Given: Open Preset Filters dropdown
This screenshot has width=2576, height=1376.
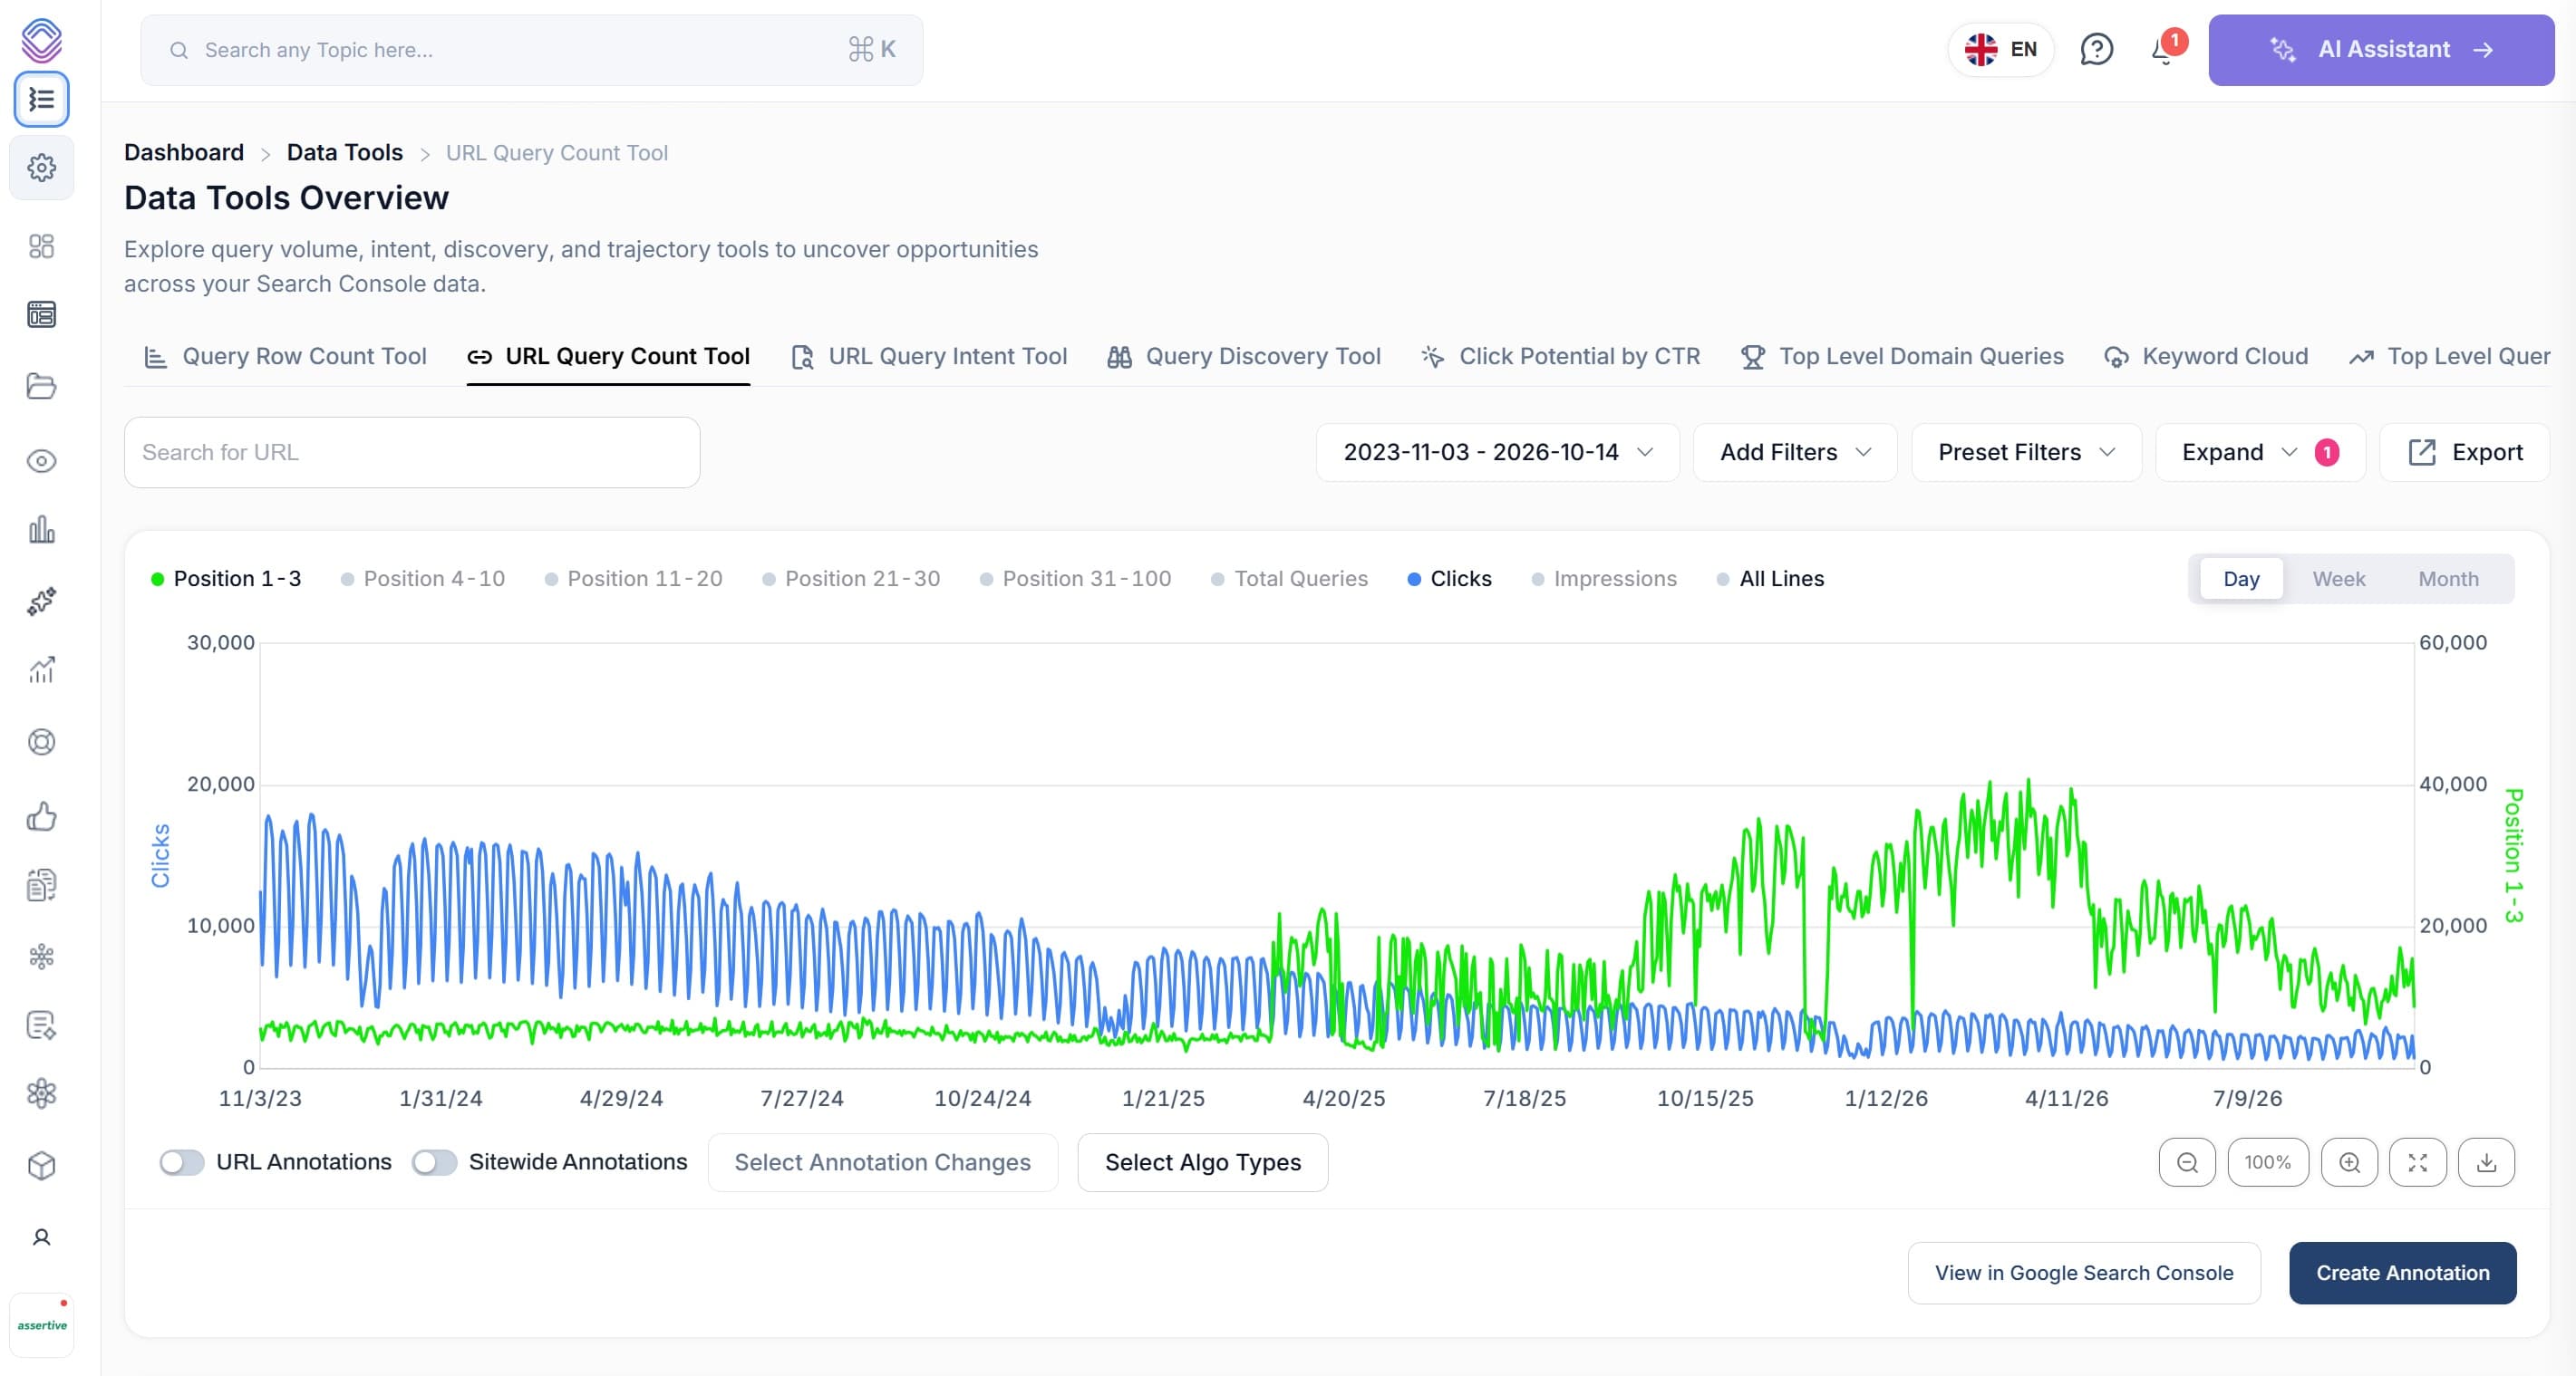Looking at the screenshot, I should coord(2026,453).
